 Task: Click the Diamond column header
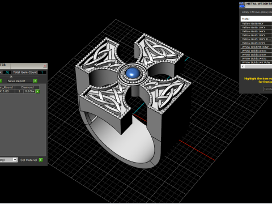click(x=27, y=87)
